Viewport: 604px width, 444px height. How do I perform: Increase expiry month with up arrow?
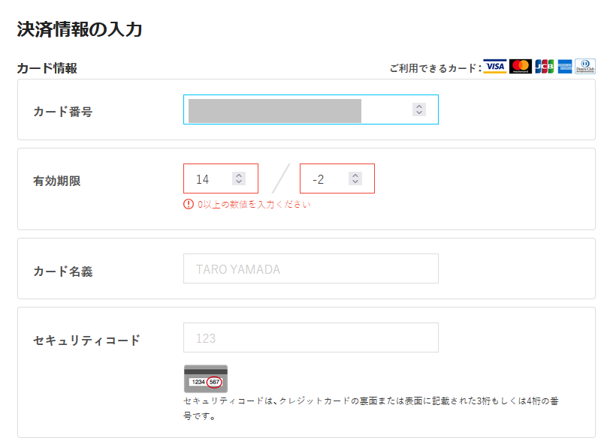tap(239, 175)
